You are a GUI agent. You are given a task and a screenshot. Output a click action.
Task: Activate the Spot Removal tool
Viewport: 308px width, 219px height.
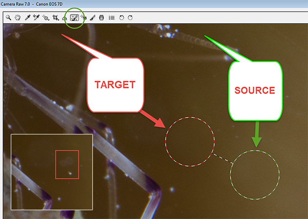coord(74,18)
